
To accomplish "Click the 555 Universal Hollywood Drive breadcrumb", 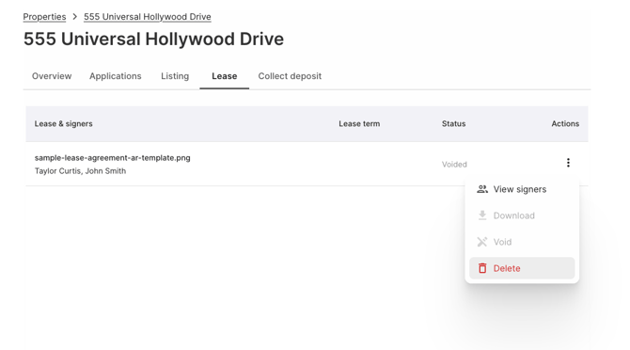I will click(x=147, y=17).
